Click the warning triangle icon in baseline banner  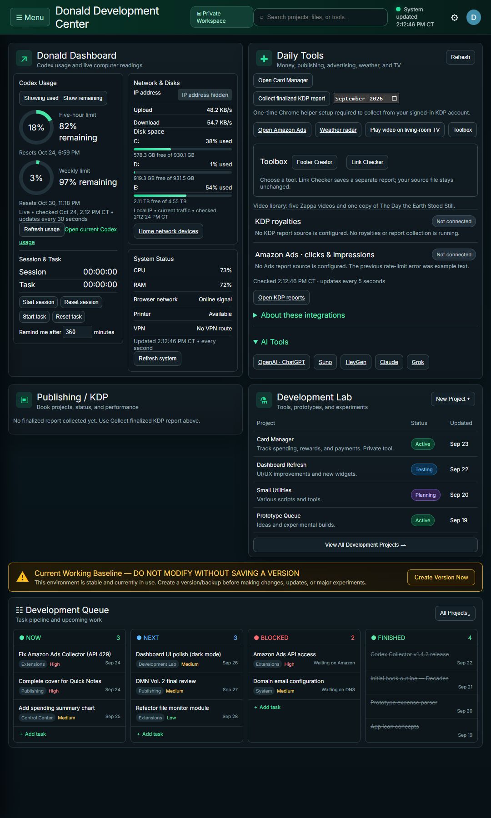22,577
